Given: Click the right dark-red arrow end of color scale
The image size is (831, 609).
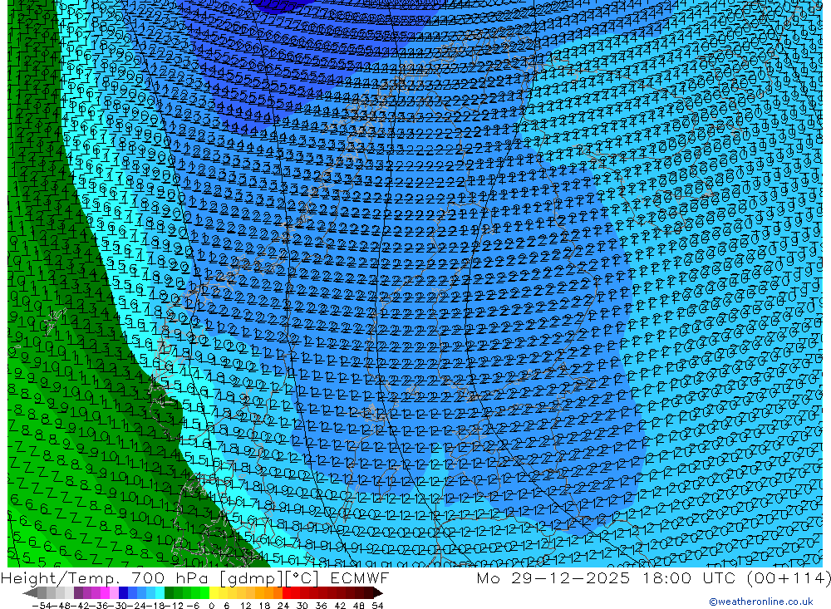Looking at the screenshot, I should point(377,592).
